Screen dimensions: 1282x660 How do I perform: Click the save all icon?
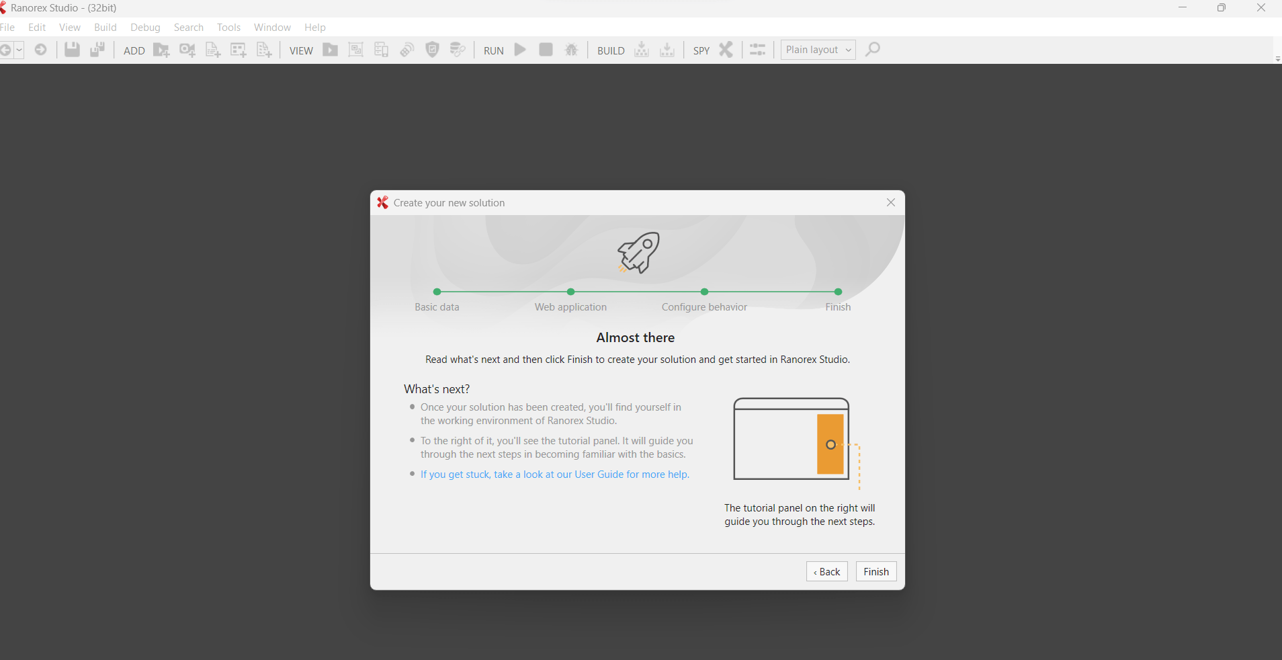coord(97,49)
